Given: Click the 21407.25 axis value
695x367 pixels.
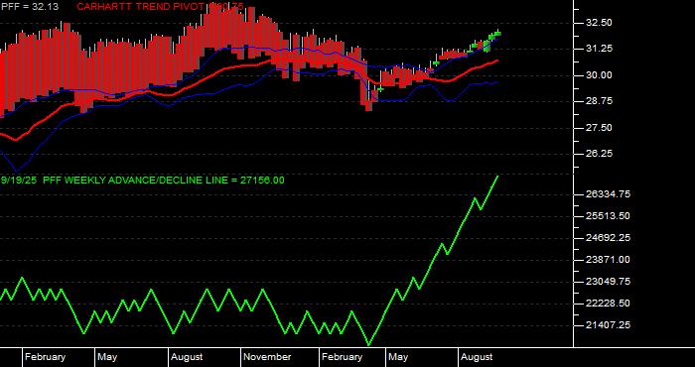Looking at the screenshot, I should tap(608, 325).
